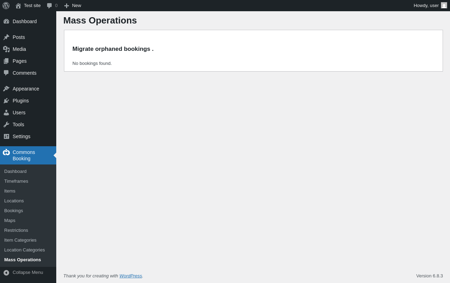Open Items submenu item

[x=10, y=191]
